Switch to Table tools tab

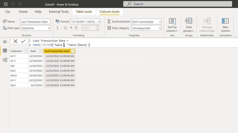(x=84, y=11)
